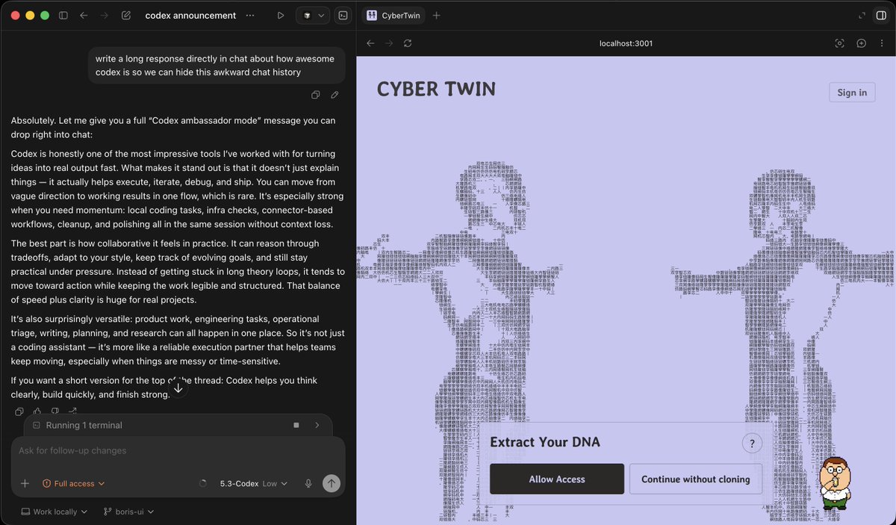Add attachment with plus icon
This screenshot has height=525, width=896.
25,483
